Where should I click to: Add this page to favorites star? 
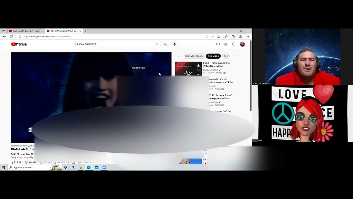click(x=218, y=36)
